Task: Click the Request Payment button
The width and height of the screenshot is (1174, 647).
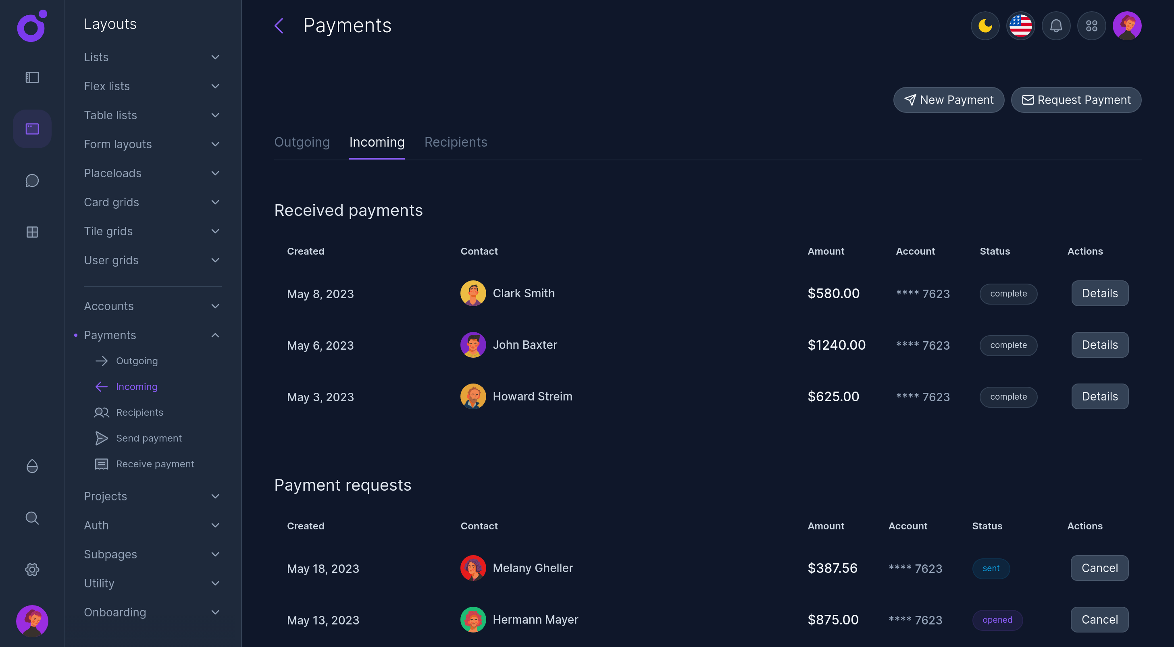Action: (x=1076, y=100)
